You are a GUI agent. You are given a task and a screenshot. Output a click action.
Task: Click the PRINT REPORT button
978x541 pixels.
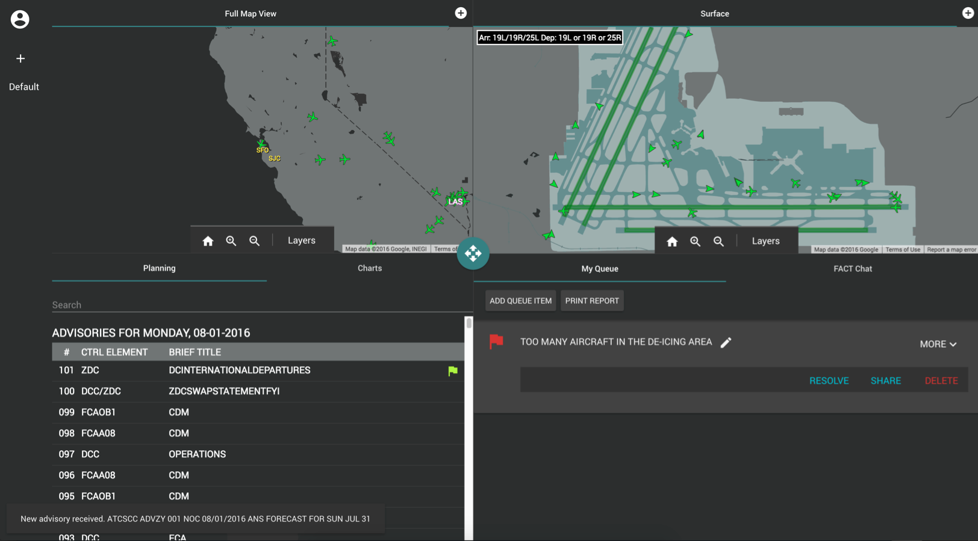point(591,301)
